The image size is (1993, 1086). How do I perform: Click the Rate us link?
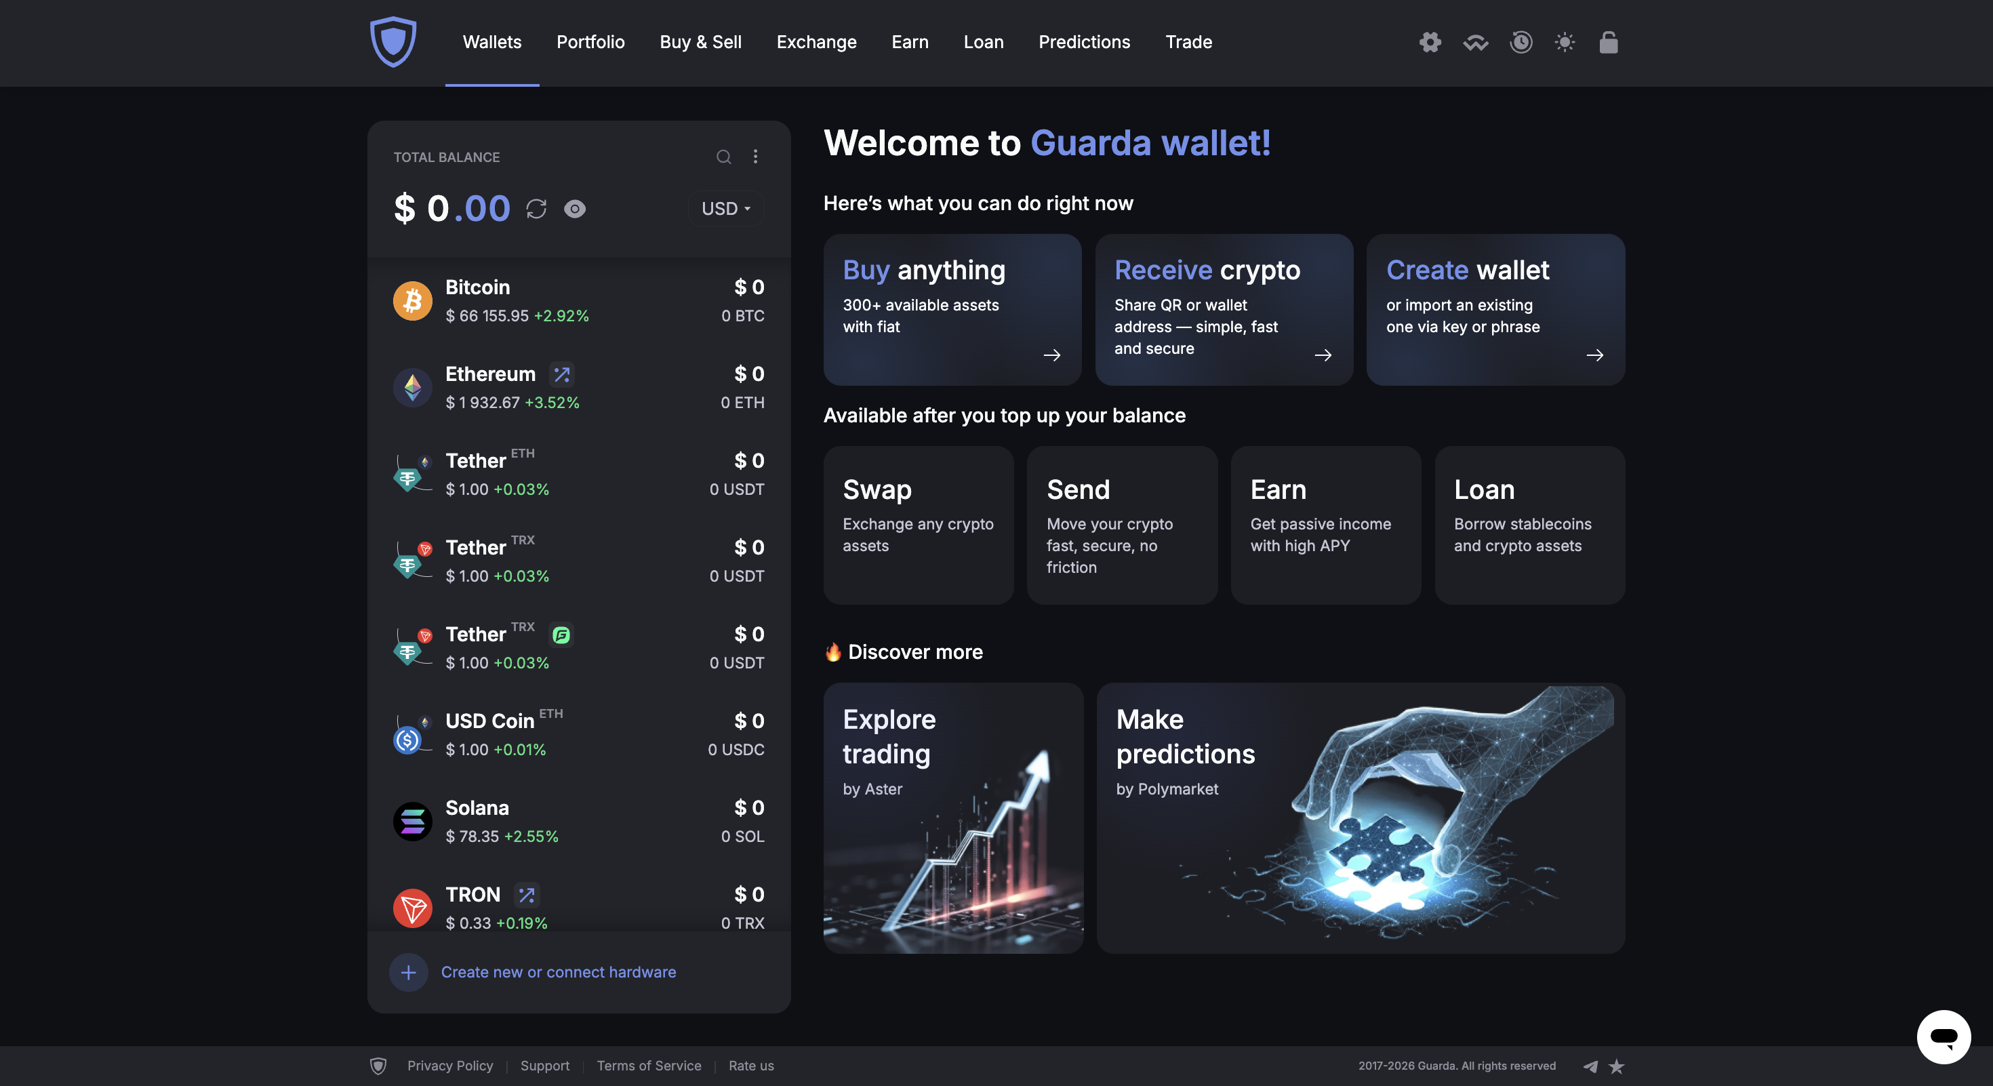(x=750, y=1066)
